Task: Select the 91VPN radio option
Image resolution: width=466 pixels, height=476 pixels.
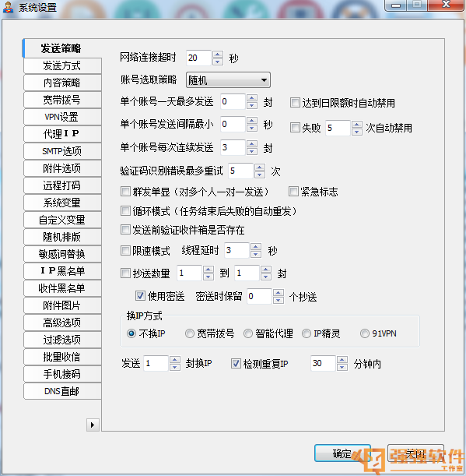Action: coord(365,333)
